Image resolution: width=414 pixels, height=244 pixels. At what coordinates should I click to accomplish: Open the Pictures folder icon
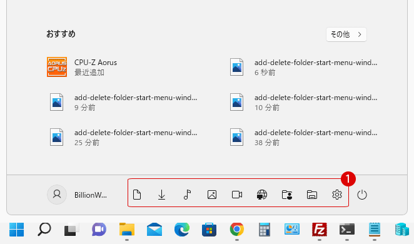(212, 195)
